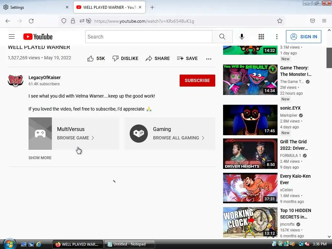Click the 3:36 PM system clock

point(319,244)
